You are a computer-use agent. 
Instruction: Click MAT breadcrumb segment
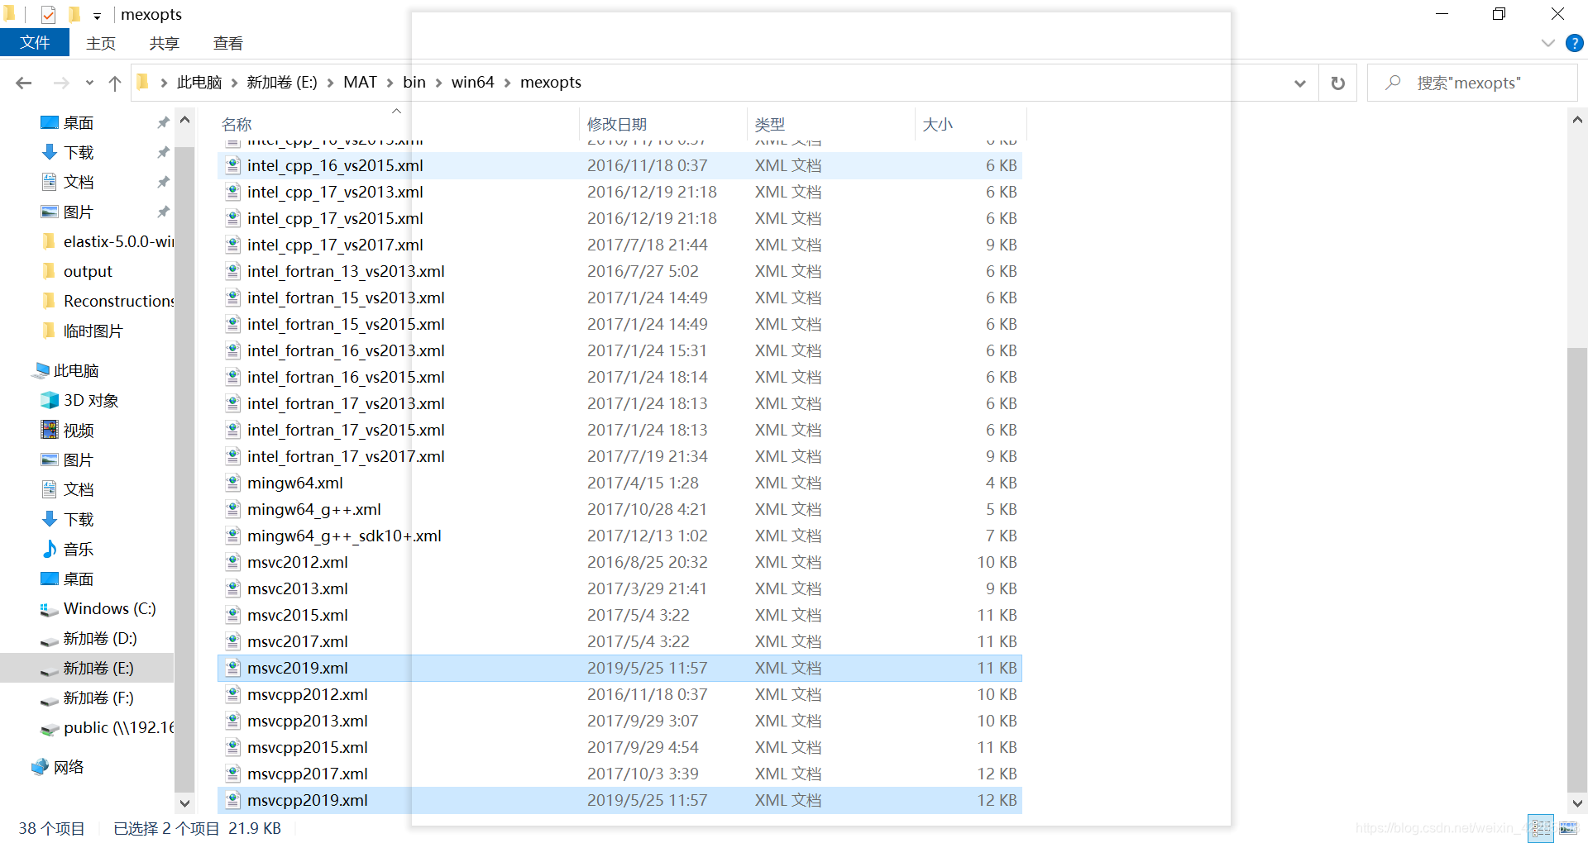tap(360, 83)
